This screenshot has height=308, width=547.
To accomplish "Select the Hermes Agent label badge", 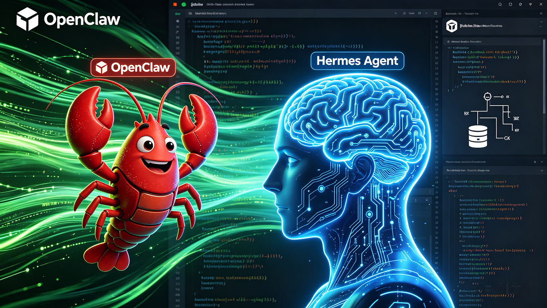I will [x=357, y=61].
